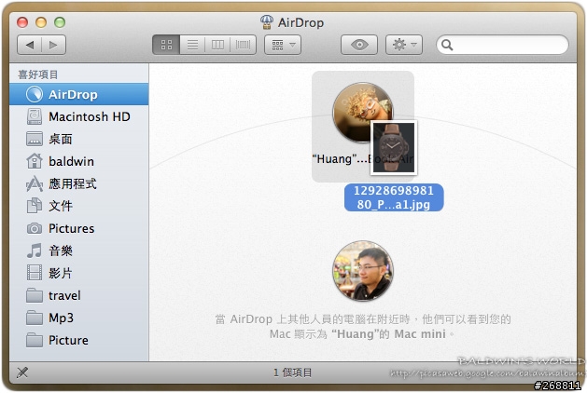Open baldwin home folder
Screen dimensions: 587x393
point(79,161)
